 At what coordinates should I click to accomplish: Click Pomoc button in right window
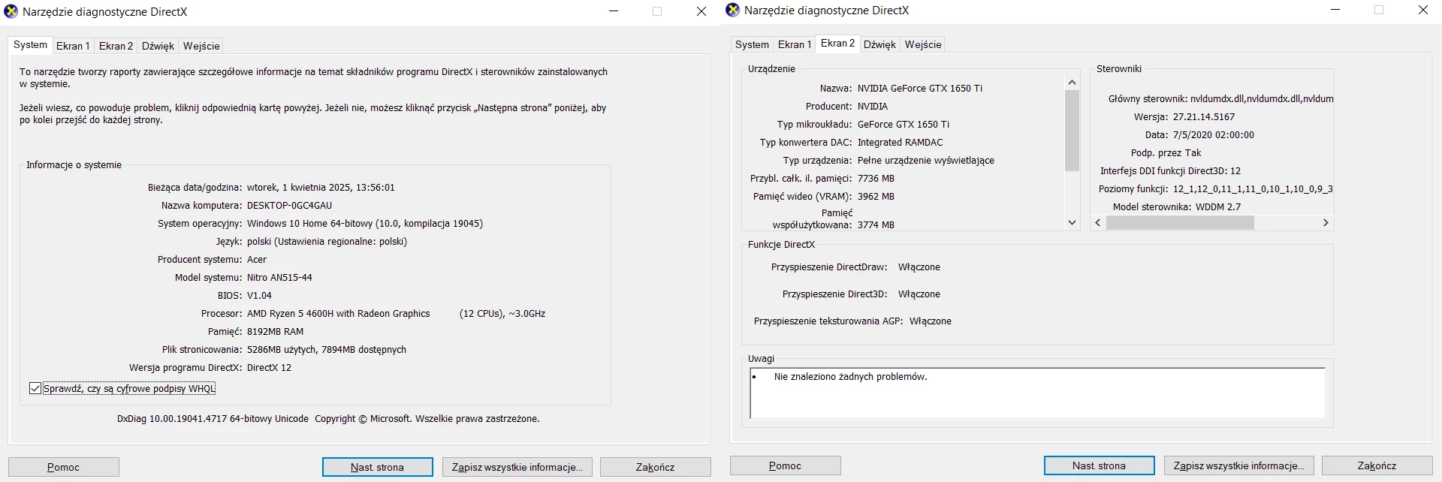(x=786, y=465)
